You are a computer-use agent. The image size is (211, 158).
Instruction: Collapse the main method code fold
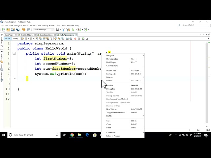tap(14, 53)
